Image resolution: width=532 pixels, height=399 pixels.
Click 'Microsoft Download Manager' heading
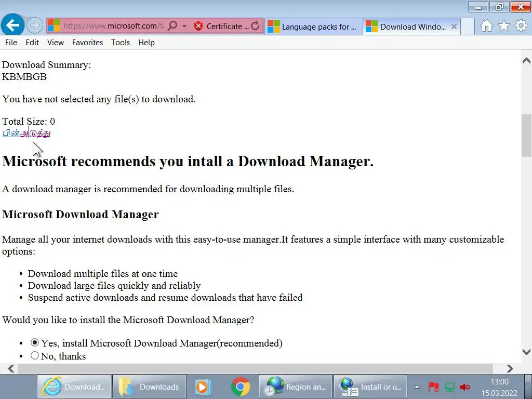(x=81, y=215)
